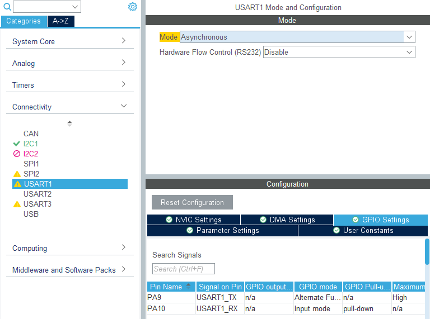Click the warning triangle beside USART3
This screenshot has height=319, width=430.
click(x=17, y=204)
